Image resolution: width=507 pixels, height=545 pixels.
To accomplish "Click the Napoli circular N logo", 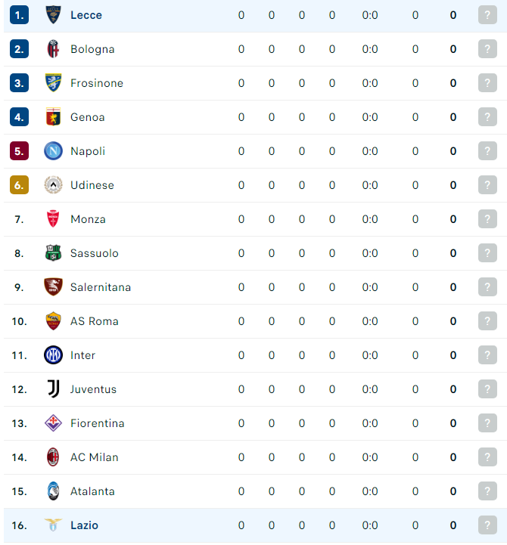I will [53, 151].
